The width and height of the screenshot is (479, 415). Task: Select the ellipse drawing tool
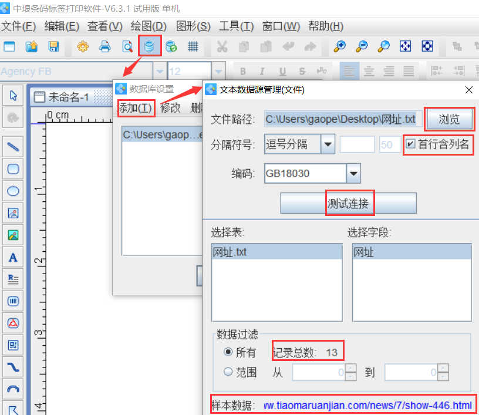pos(13,191)
